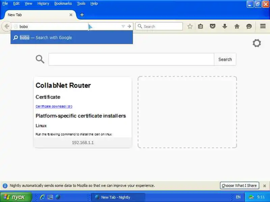Open a new tab with plus button
270x202 pixels.
pos(82,15)
